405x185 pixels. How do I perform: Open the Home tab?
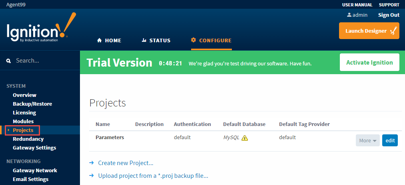coord(109,40)
